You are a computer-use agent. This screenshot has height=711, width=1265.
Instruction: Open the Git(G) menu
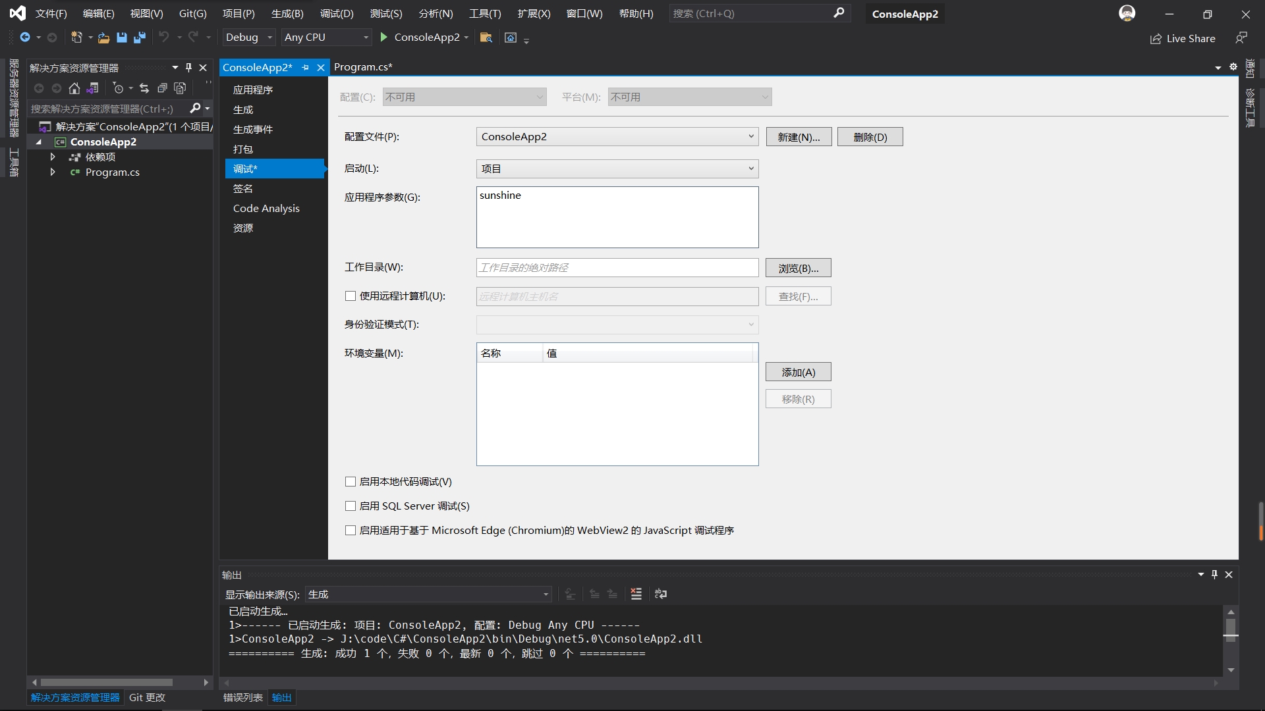[x=192, y=14]
